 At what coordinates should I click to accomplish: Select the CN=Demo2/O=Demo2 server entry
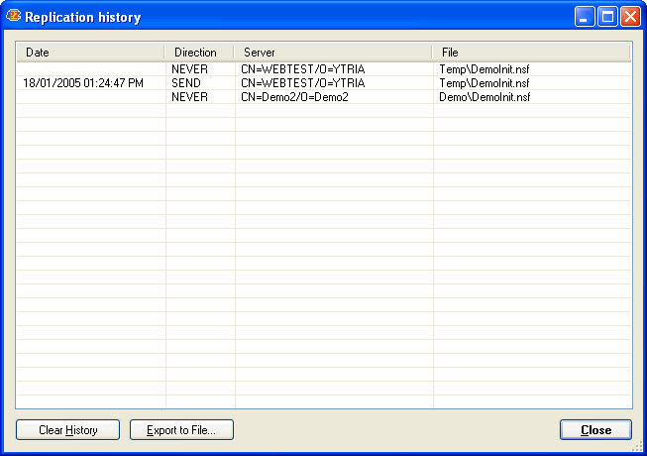[x=294, y=97]
